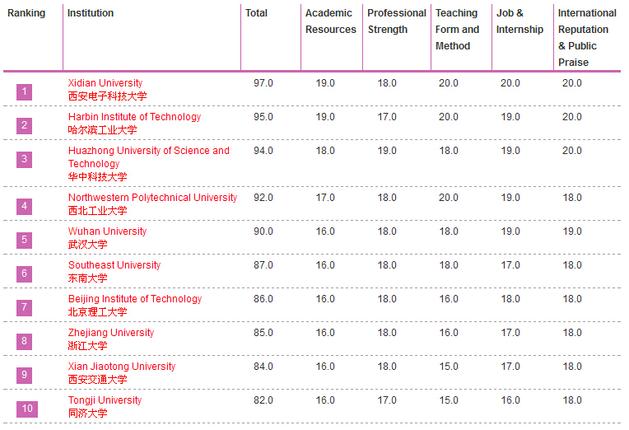Click the rank 3 badge
Image resolution: width=629 pixels, height=430 pixels.
tap(24, 159)
